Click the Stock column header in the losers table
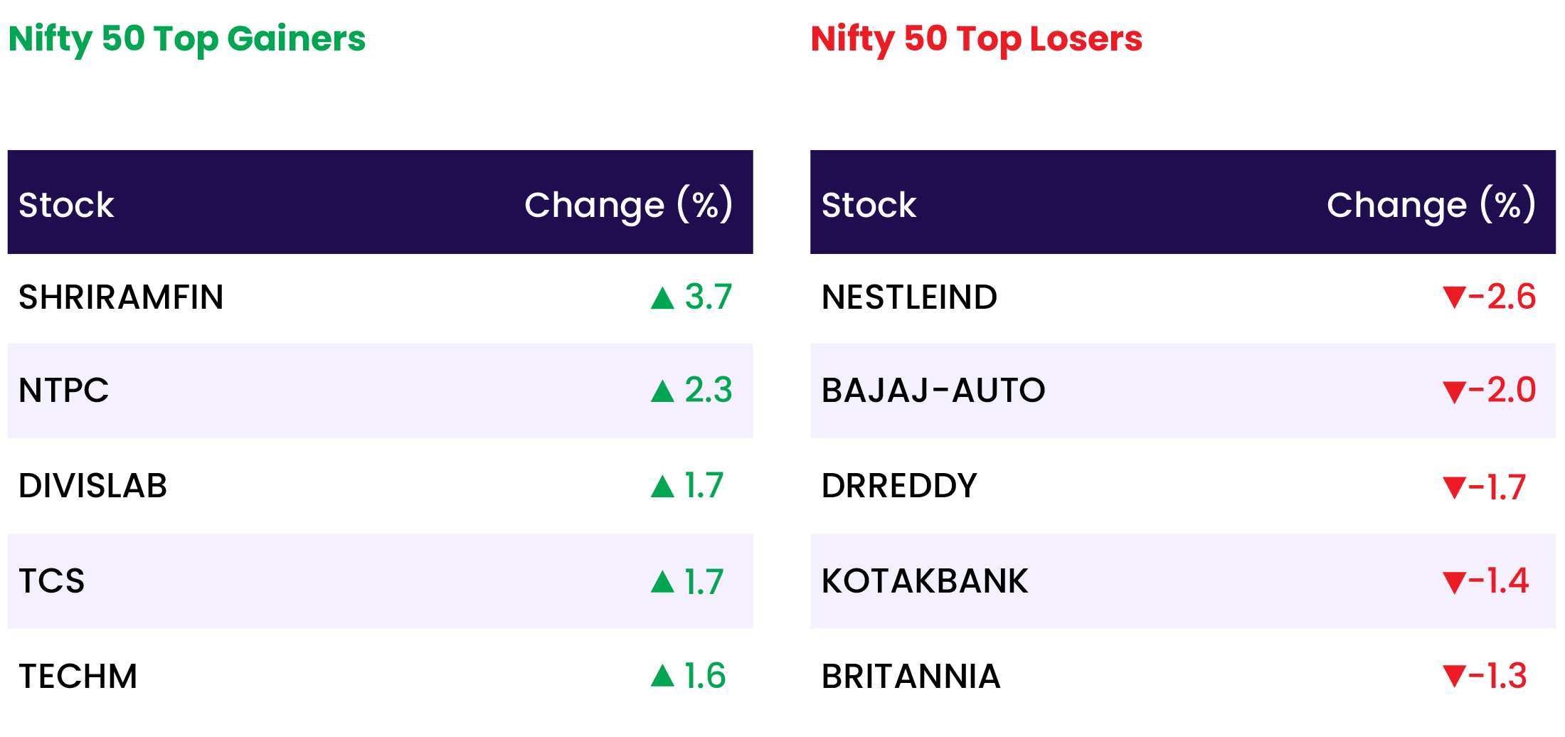The width and height of the screenshot is (1565, 737). (869, 205)
